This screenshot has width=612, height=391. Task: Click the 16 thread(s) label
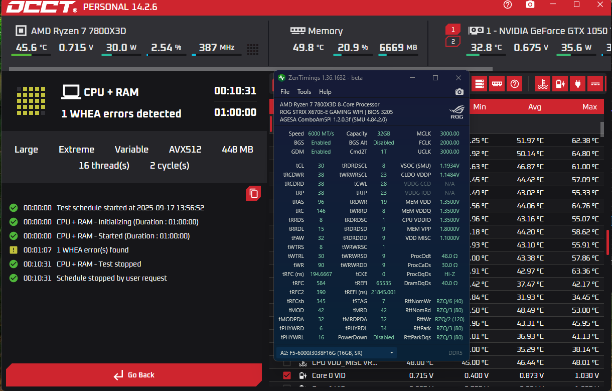(x=104, y=166)
